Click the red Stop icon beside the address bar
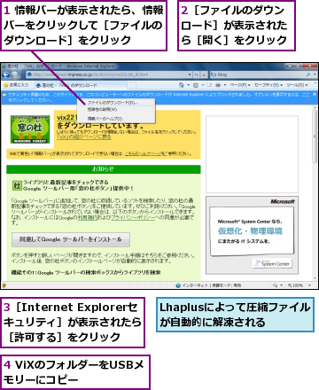 click(x=204, y=75)
